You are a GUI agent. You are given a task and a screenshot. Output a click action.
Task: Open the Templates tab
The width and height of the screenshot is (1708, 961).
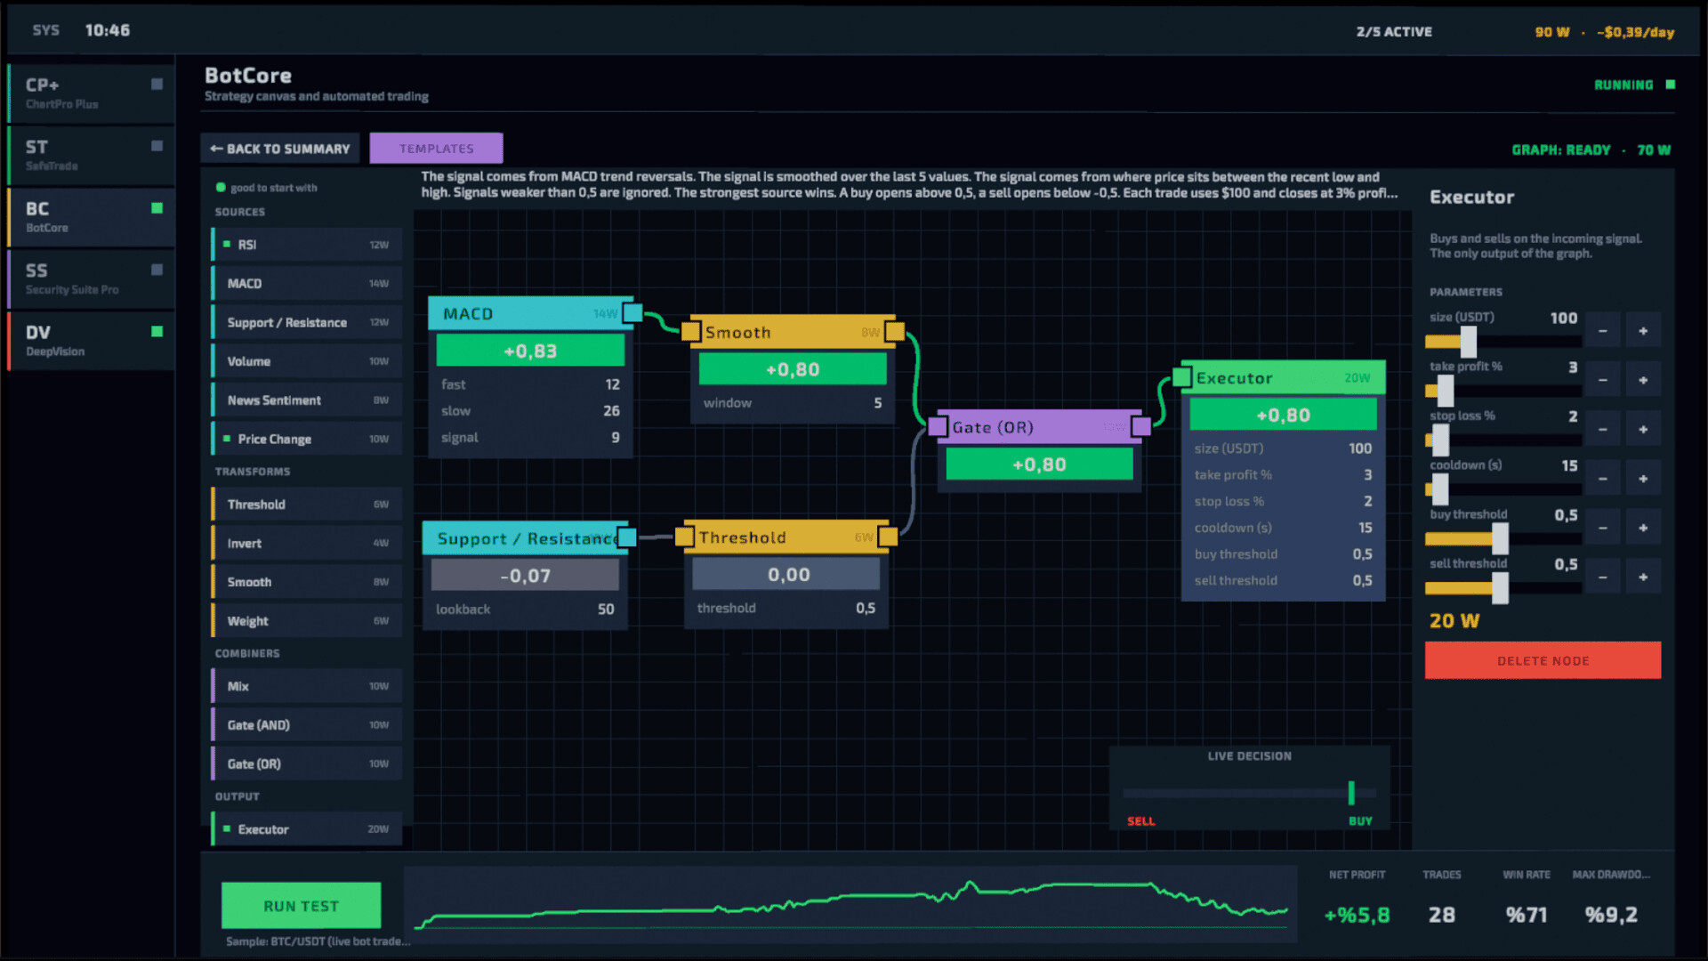(436, 149)
